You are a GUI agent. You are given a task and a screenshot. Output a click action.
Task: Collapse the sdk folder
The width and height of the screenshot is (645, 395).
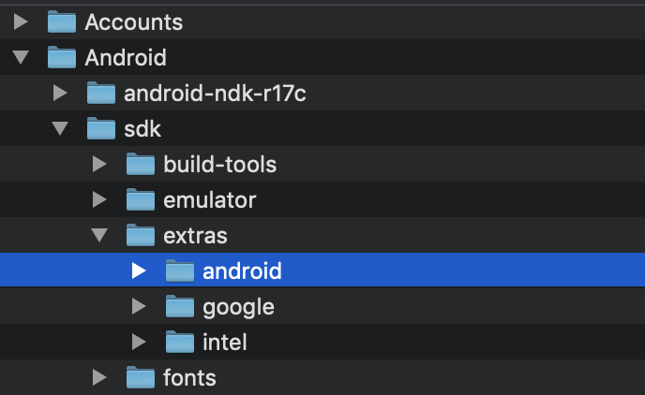pyautogui.click(x=60, y=128)
